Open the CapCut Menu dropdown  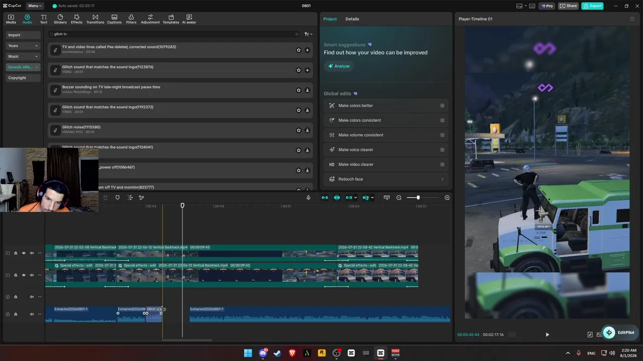(x=35, y=6)
